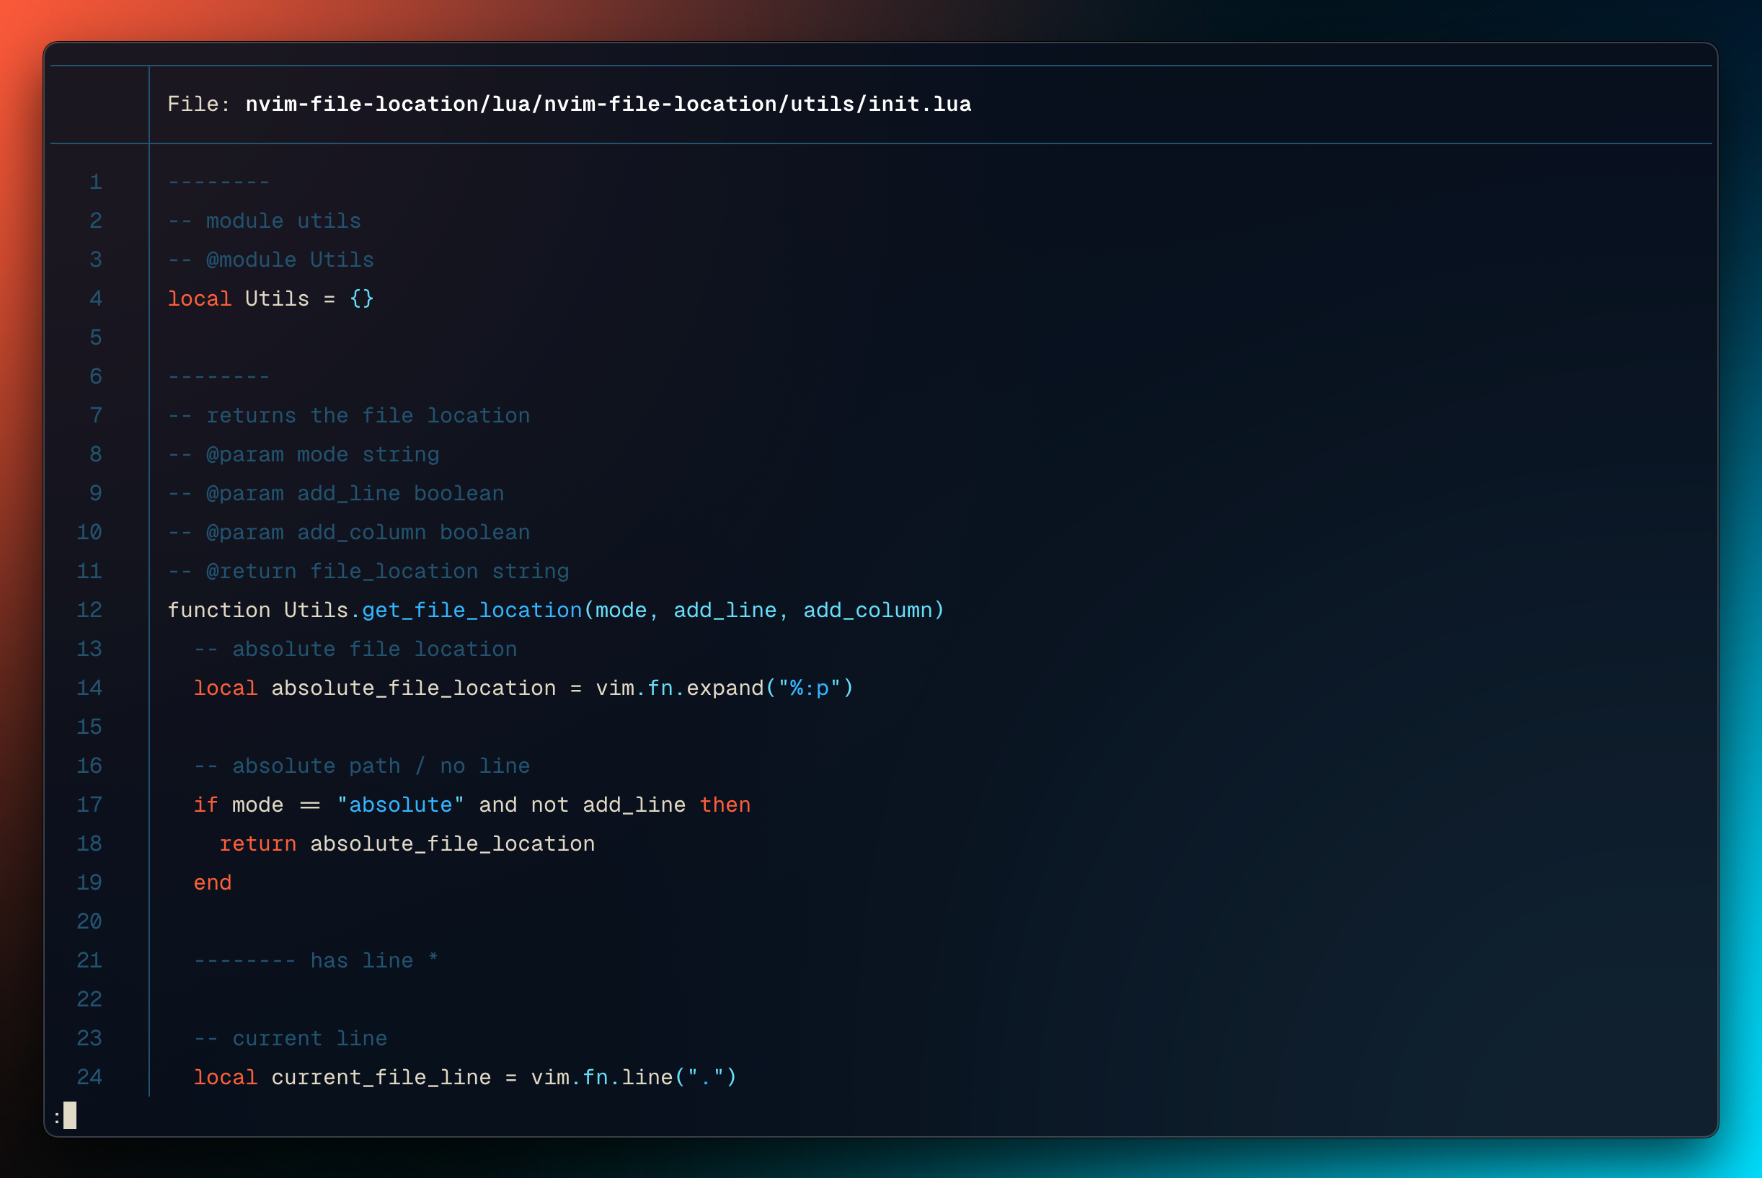This screenshot has width=1762, height=1178.
Task: Click line number 1 in the gutter
Action: [x=95, y=182]
